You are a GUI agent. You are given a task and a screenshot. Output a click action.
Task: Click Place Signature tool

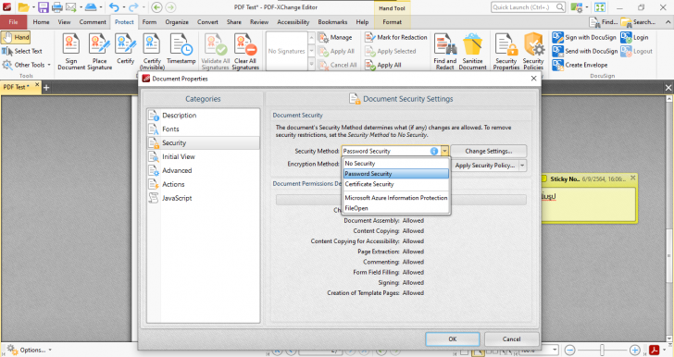pyautogui.click(x=99, y=52)
